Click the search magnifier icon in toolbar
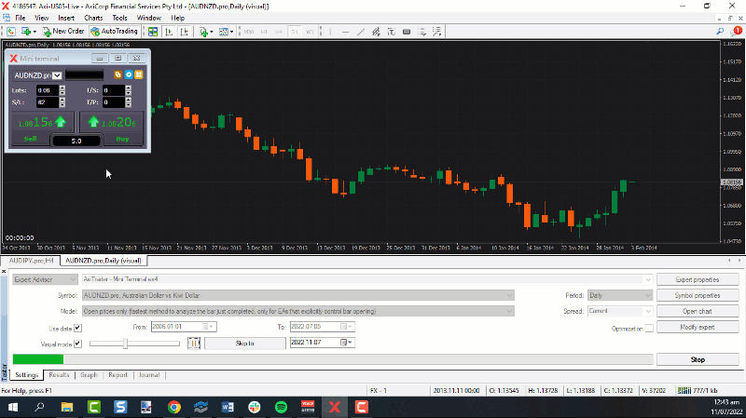Image resolution: width=746 pixels, height=418 pixels. click(x=723, y=31)
